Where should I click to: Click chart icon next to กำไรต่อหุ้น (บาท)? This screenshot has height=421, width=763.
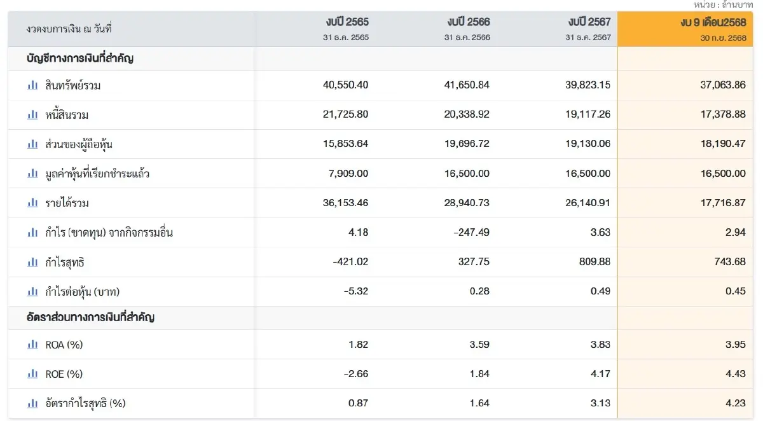32,292
